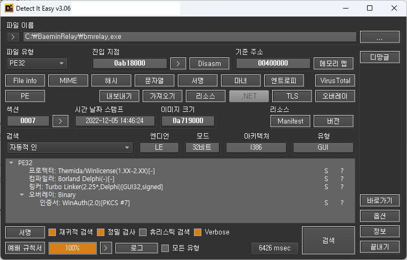Click the 기준 주소 value 00400000
Image resolution: width=407 pixels, height=260 pixels.
273,63
